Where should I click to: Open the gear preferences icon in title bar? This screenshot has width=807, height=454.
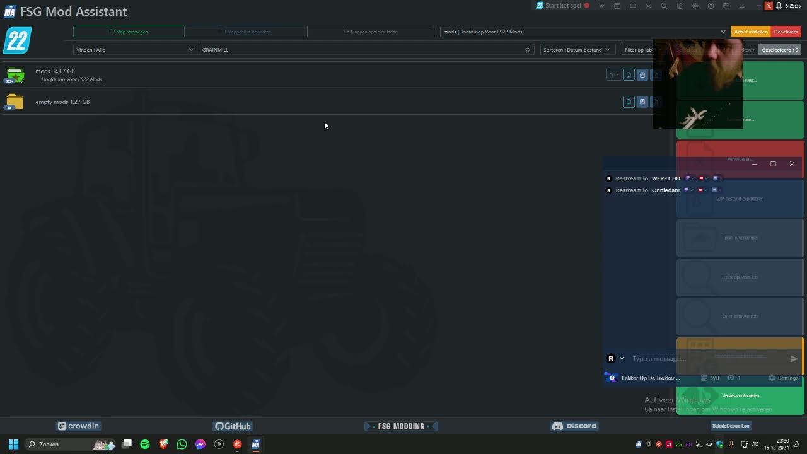click(695, 6)
